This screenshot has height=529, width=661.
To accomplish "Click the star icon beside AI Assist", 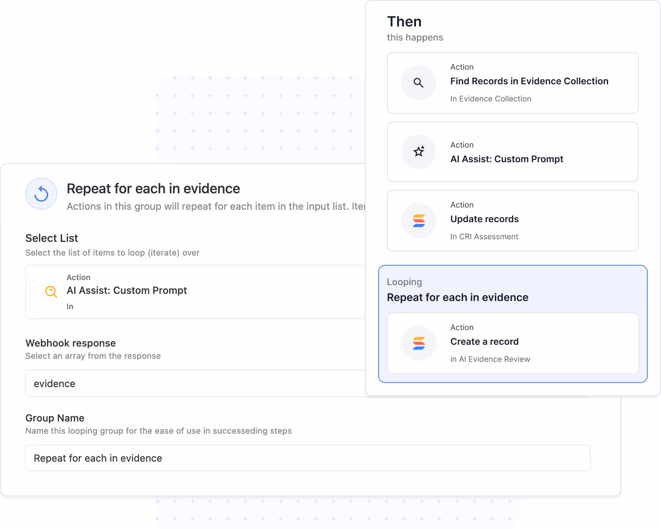I will (418, 152).
